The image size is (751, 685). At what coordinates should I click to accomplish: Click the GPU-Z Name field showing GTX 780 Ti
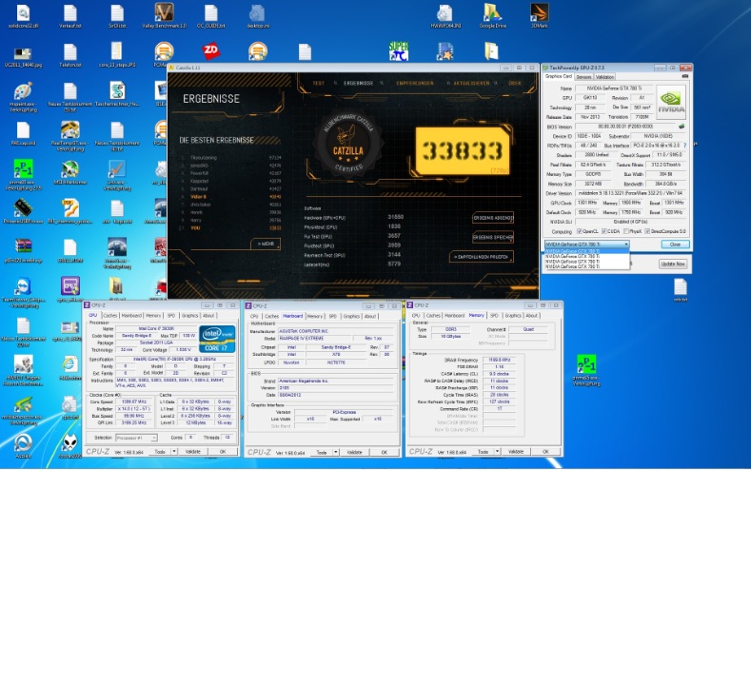[x=614, y=88]
